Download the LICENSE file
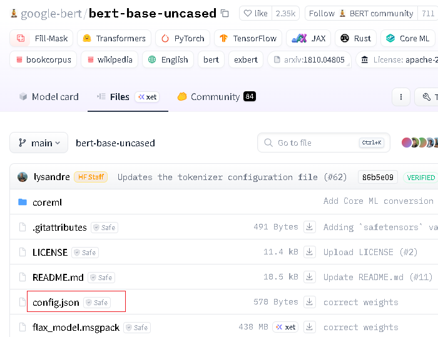The height and width of the screenshot is (337, 438). [309, 252]
